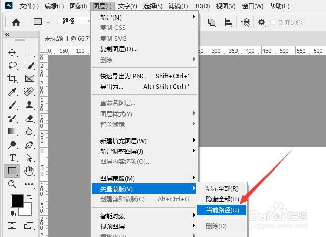Select the Brush tool
Screen dimensions: 326x237
pos(12,105)
